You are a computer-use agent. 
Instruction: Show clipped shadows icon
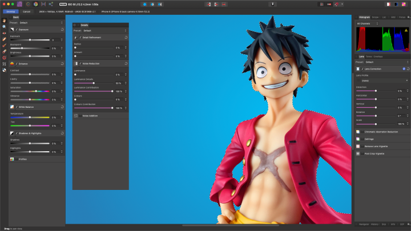click(x=396, y=4)
